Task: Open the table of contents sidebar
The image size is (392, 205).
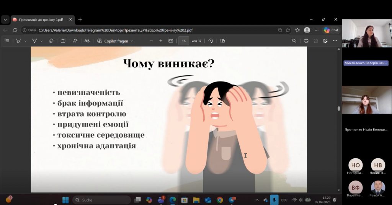Action: pos(7,41)
